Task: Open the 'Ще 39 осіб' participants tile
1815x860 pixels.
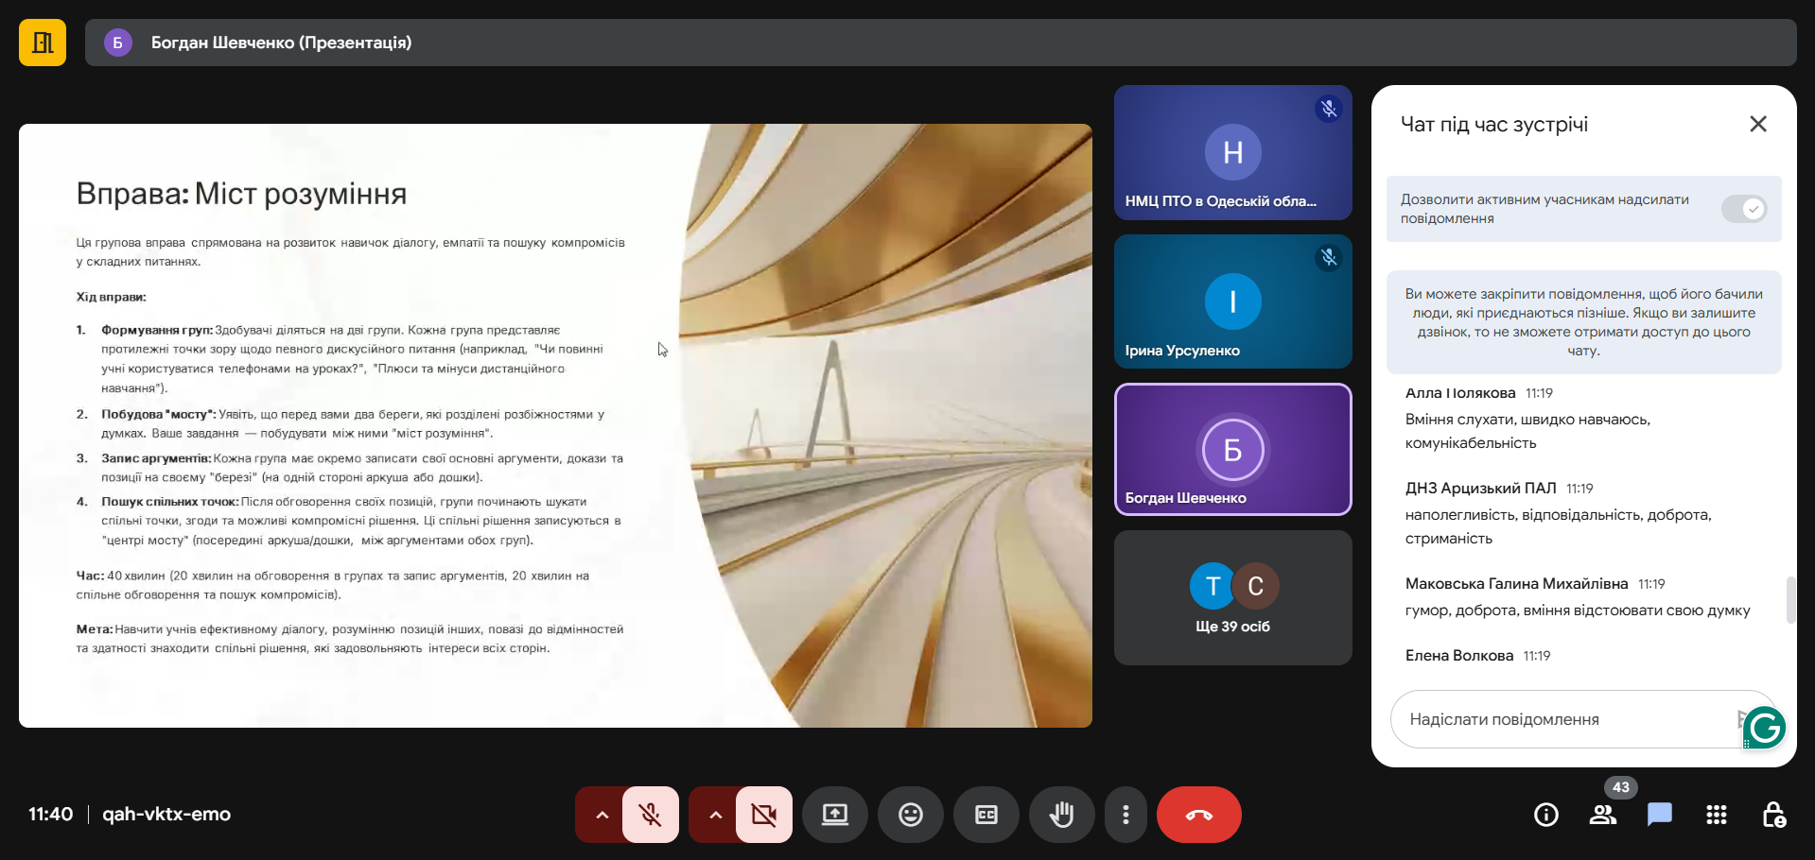Action: [1232, 597]
